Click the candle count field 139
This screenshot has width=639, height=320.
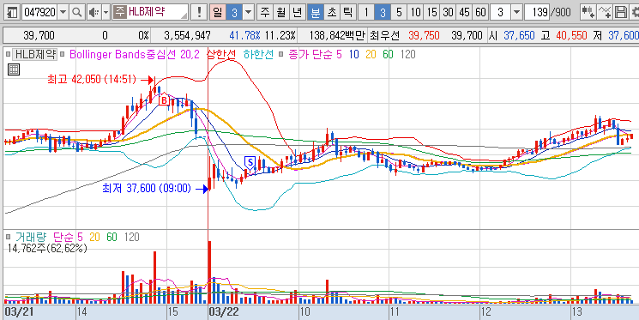tap(537, 12)
